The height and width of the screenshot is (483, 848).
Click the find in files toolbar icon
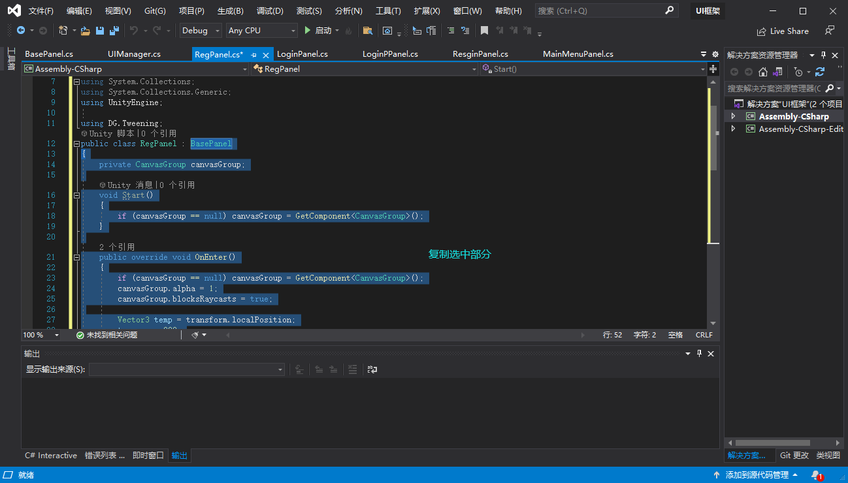(367, 31)
